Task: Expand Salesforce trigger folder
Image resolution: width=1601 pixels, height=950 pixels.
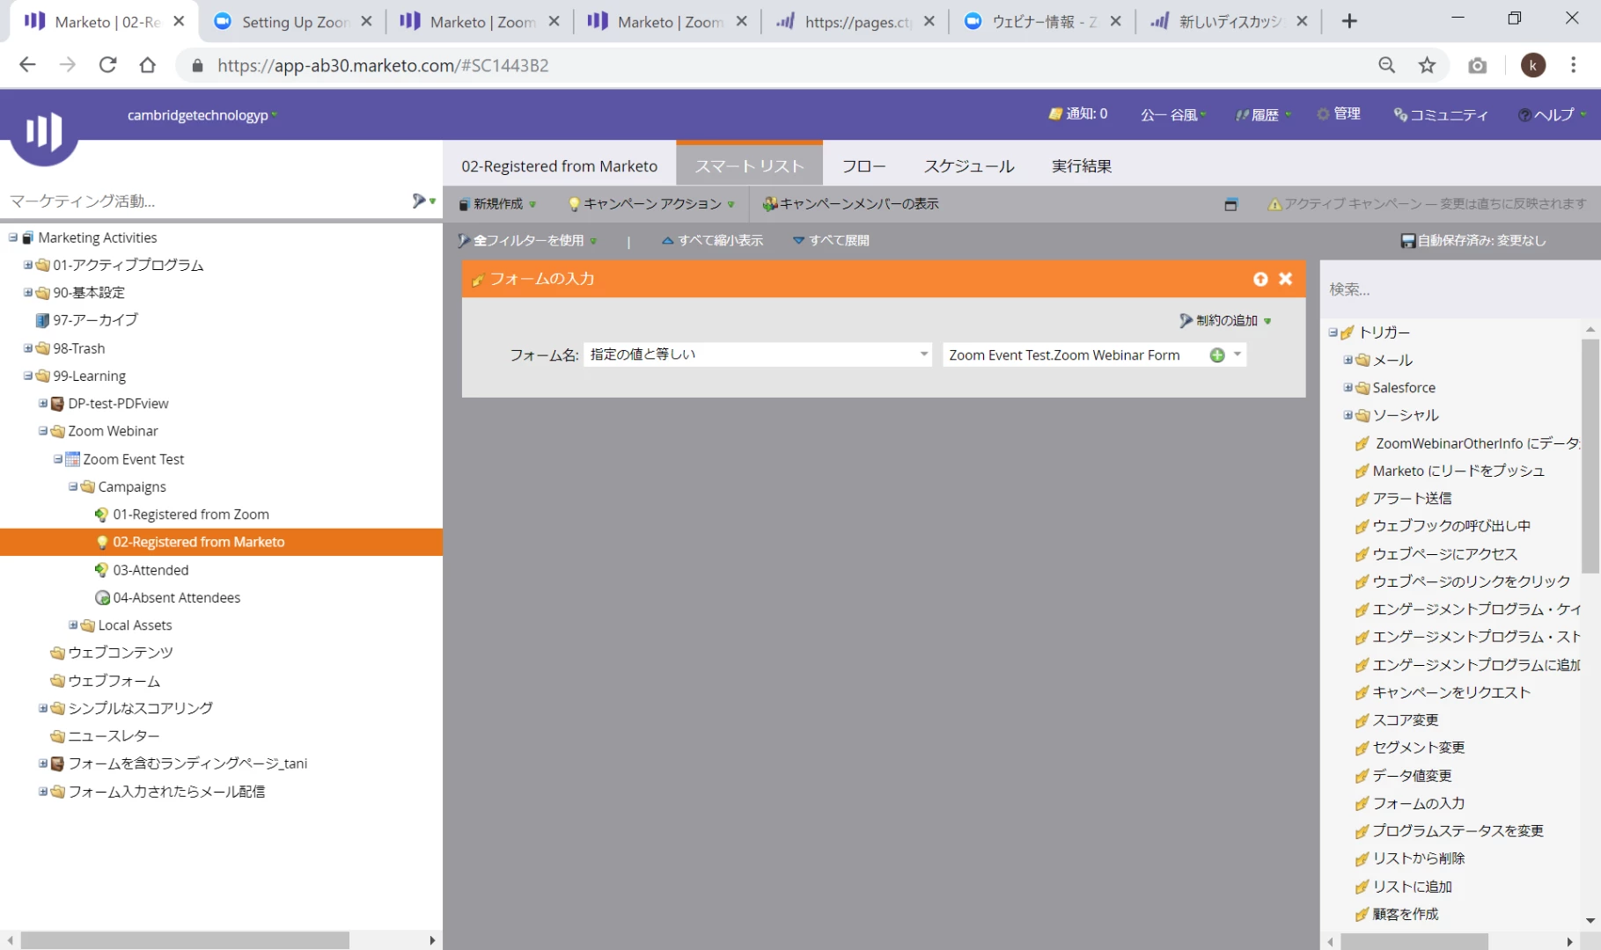Action: tap(1348, 388)
